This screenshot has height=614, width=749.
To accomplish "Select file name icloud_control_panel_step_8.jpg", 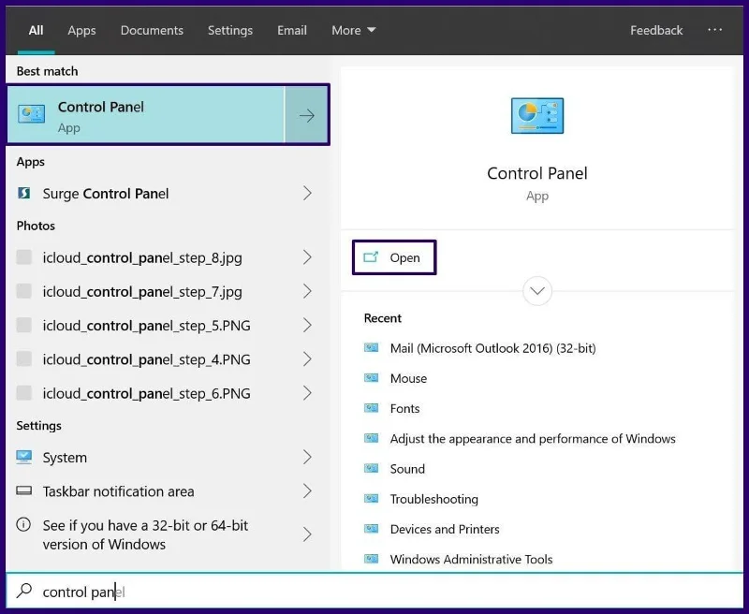I will (x=142, y=257).
